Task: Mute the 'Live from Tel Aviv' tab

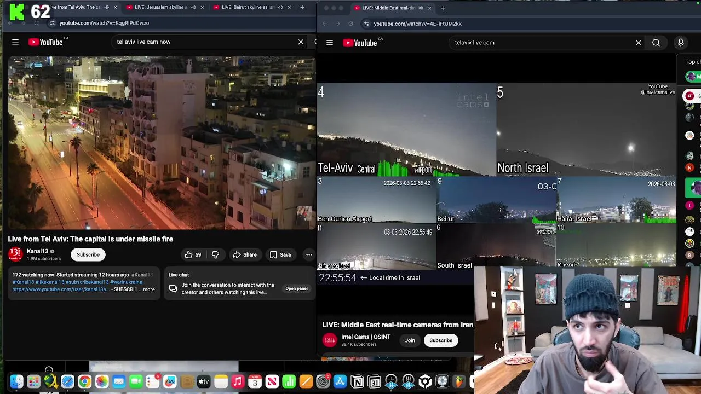Action: 106,7
